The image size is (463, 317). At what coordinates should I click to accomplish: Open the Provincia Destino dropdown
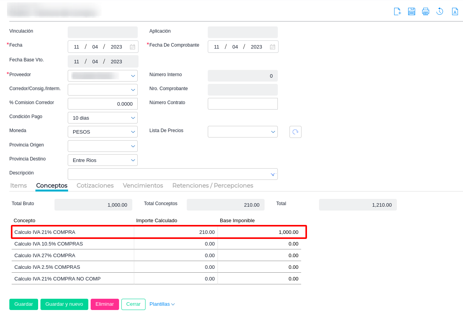coord(133,160)
